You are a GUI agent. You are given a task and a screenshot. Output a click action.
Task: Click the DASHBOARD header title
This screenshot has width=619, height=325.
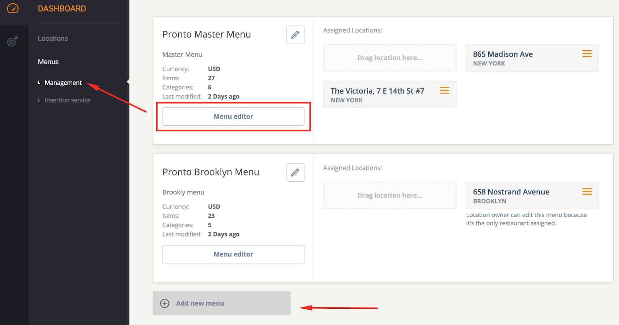click(62, 9)
